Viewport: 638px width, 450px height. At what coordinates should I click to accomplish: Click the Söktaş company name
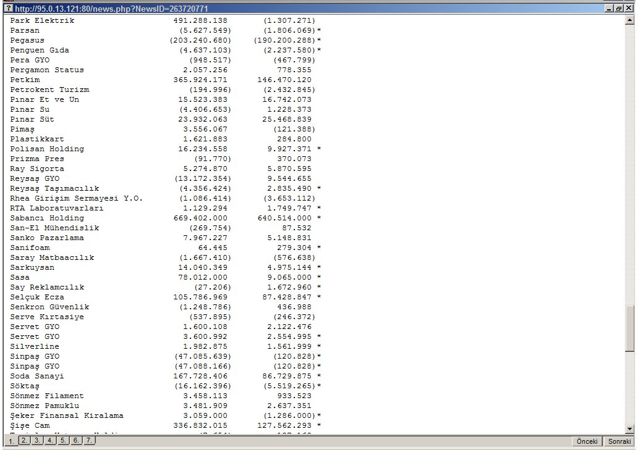tap(25, 386)
